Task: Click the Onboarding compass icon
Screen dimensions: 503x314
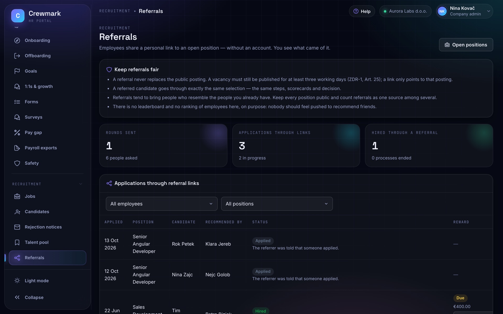Action: [17, 40]
